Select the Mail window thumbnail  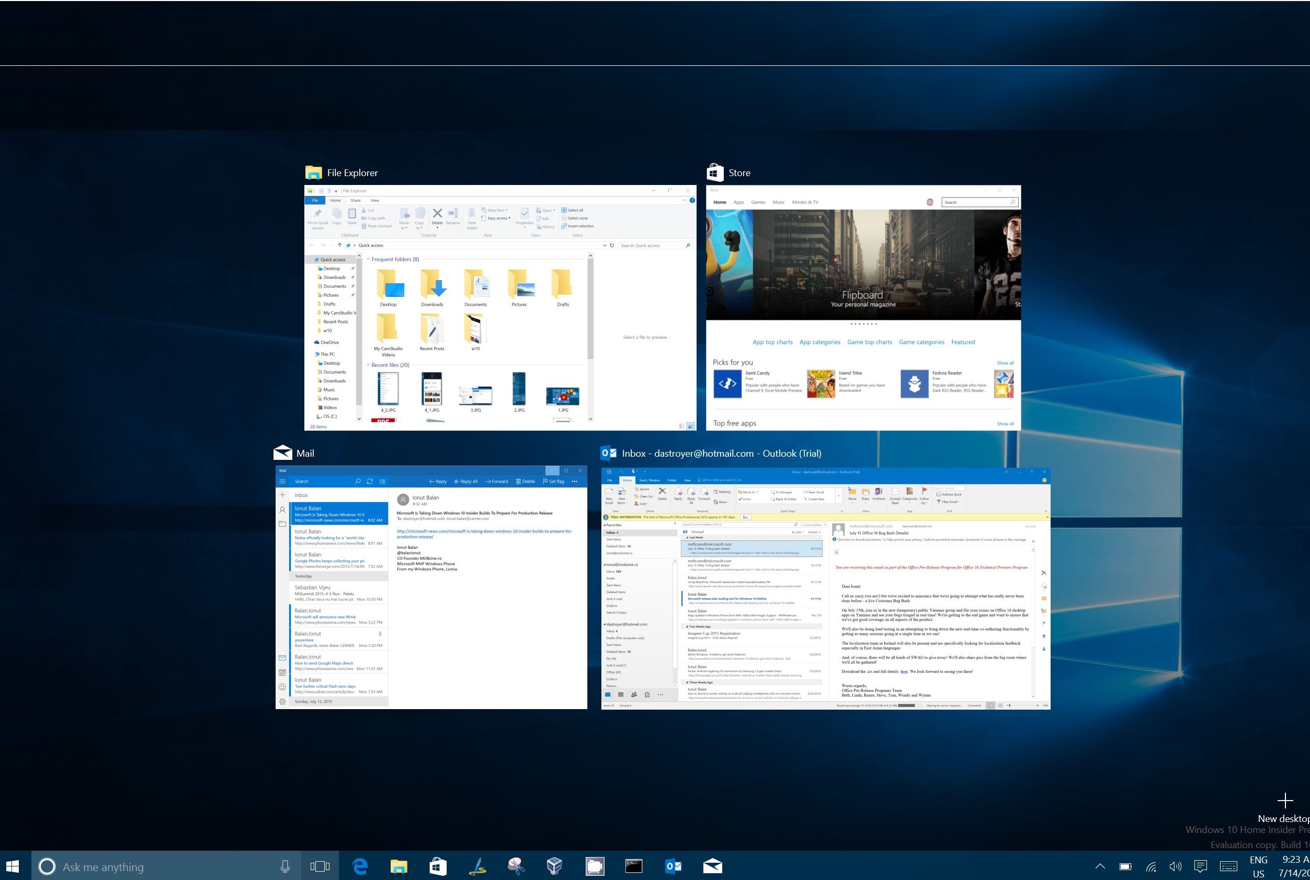click(431, 587)
